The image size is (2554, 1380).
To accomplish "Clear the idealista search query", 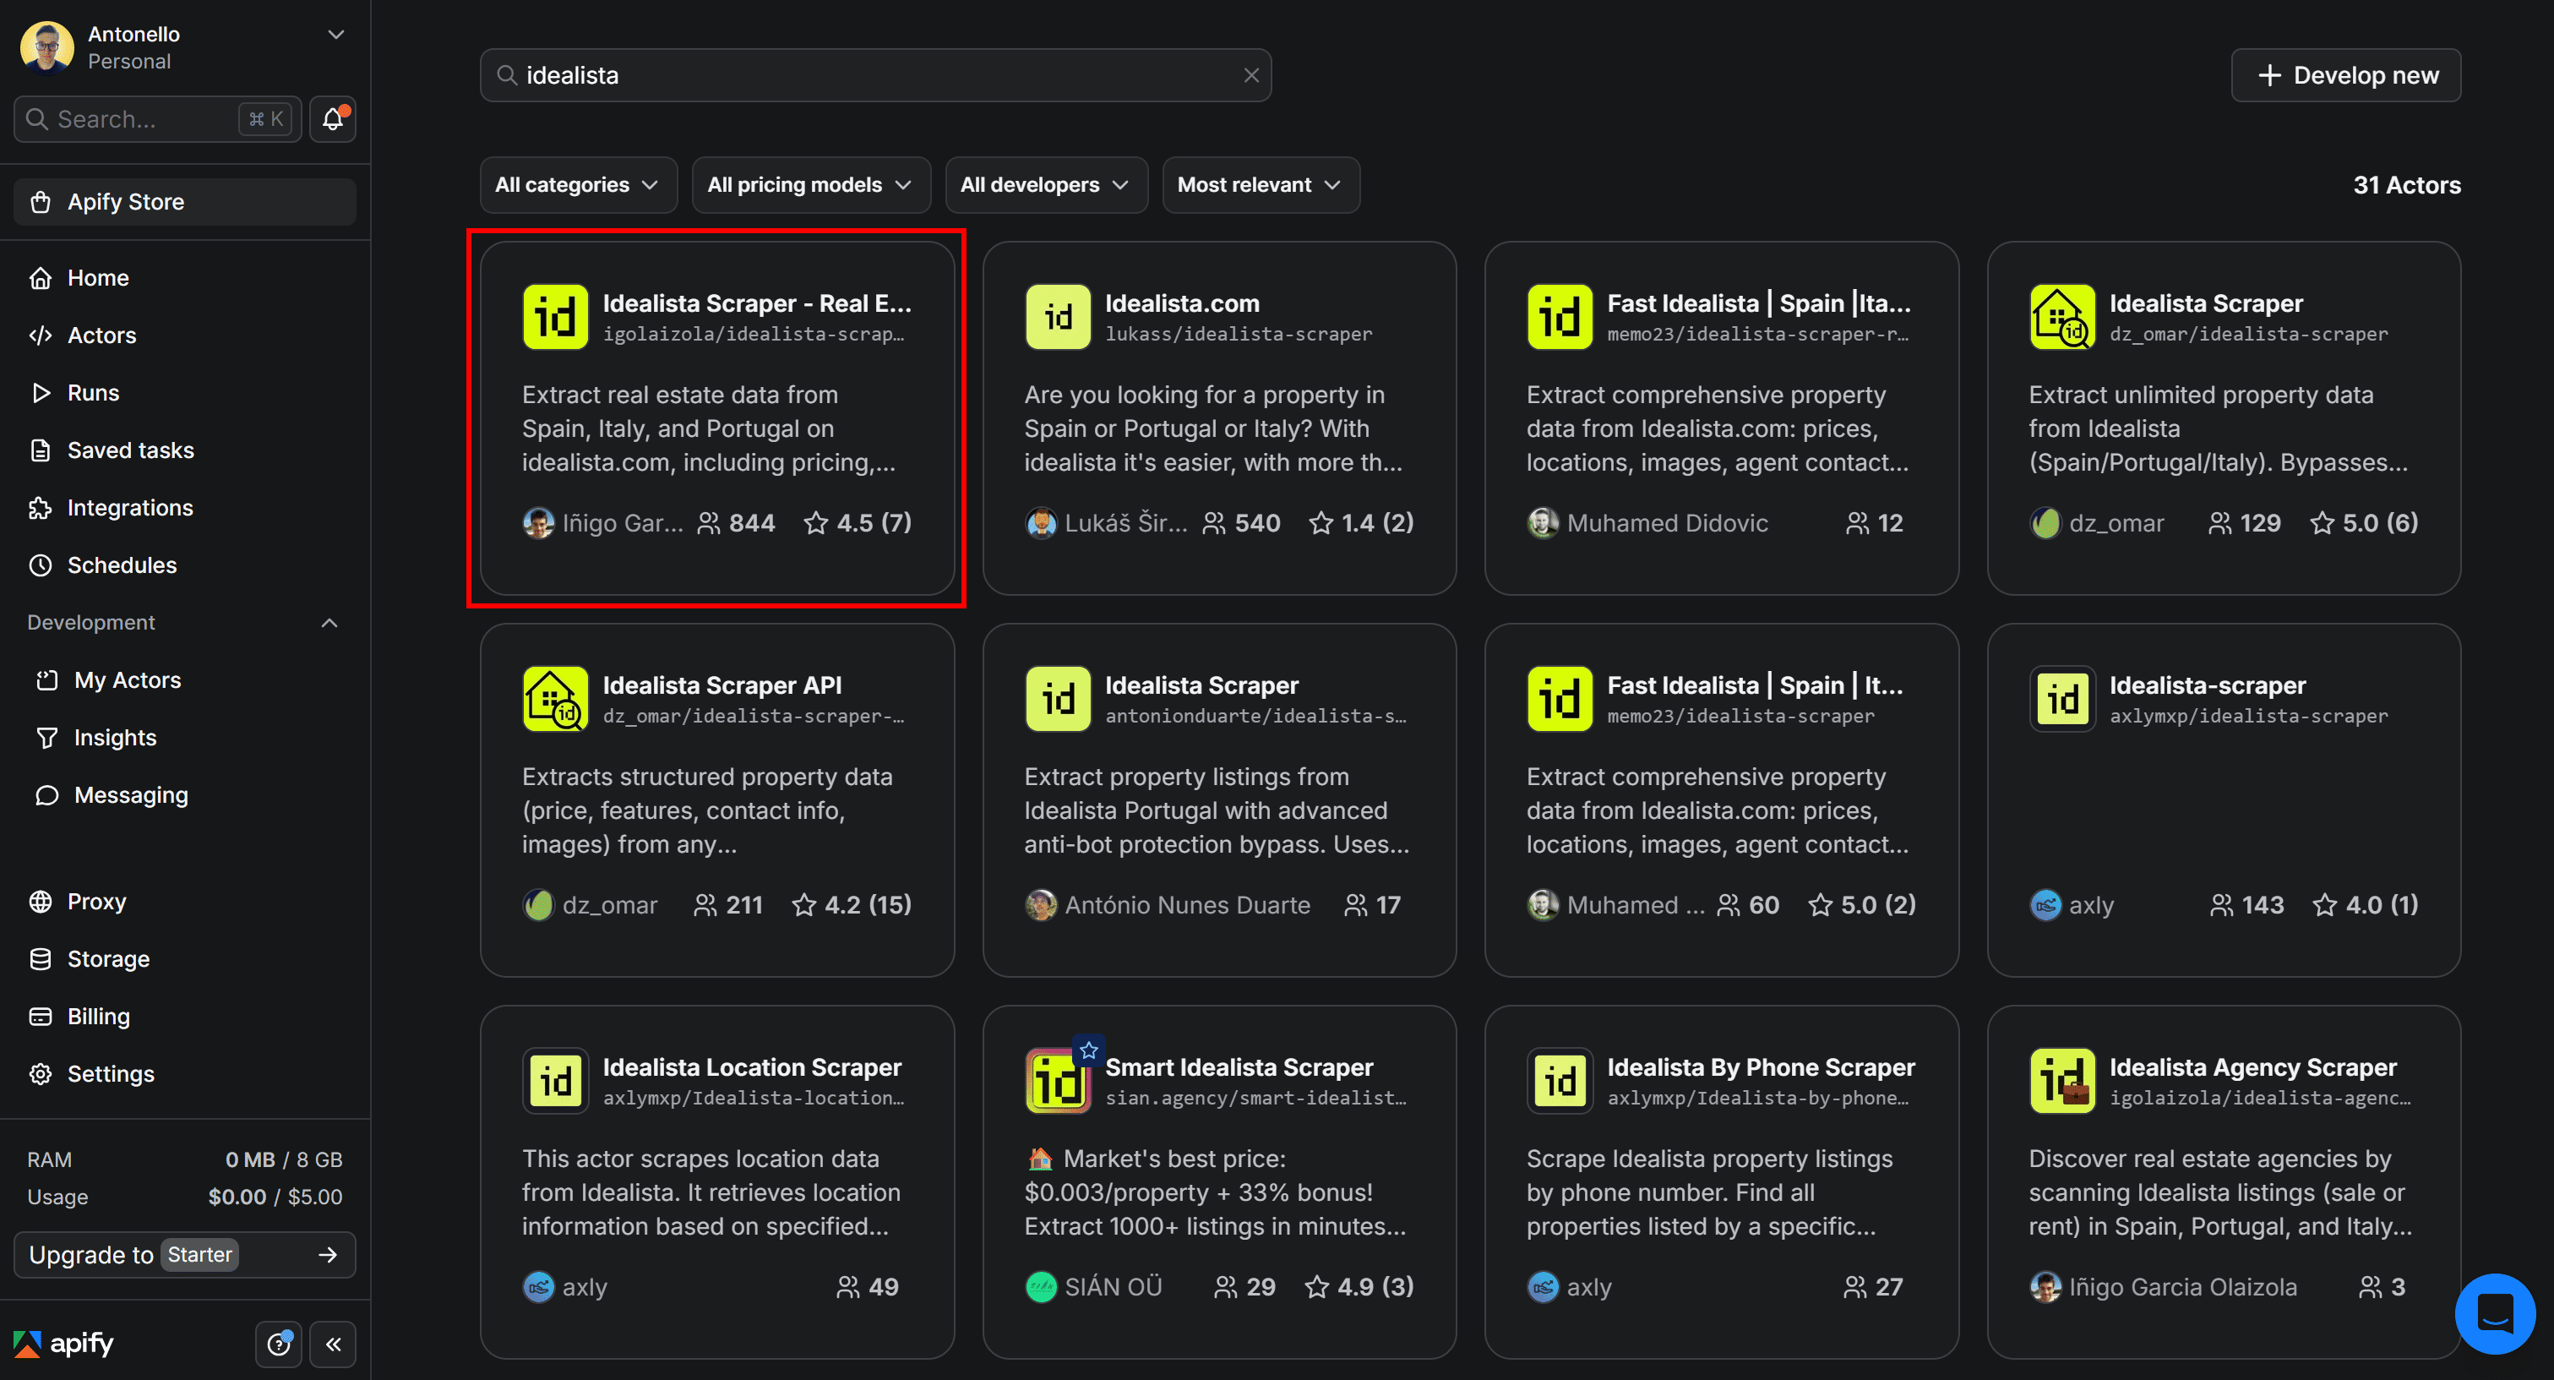I will 1250,74.
